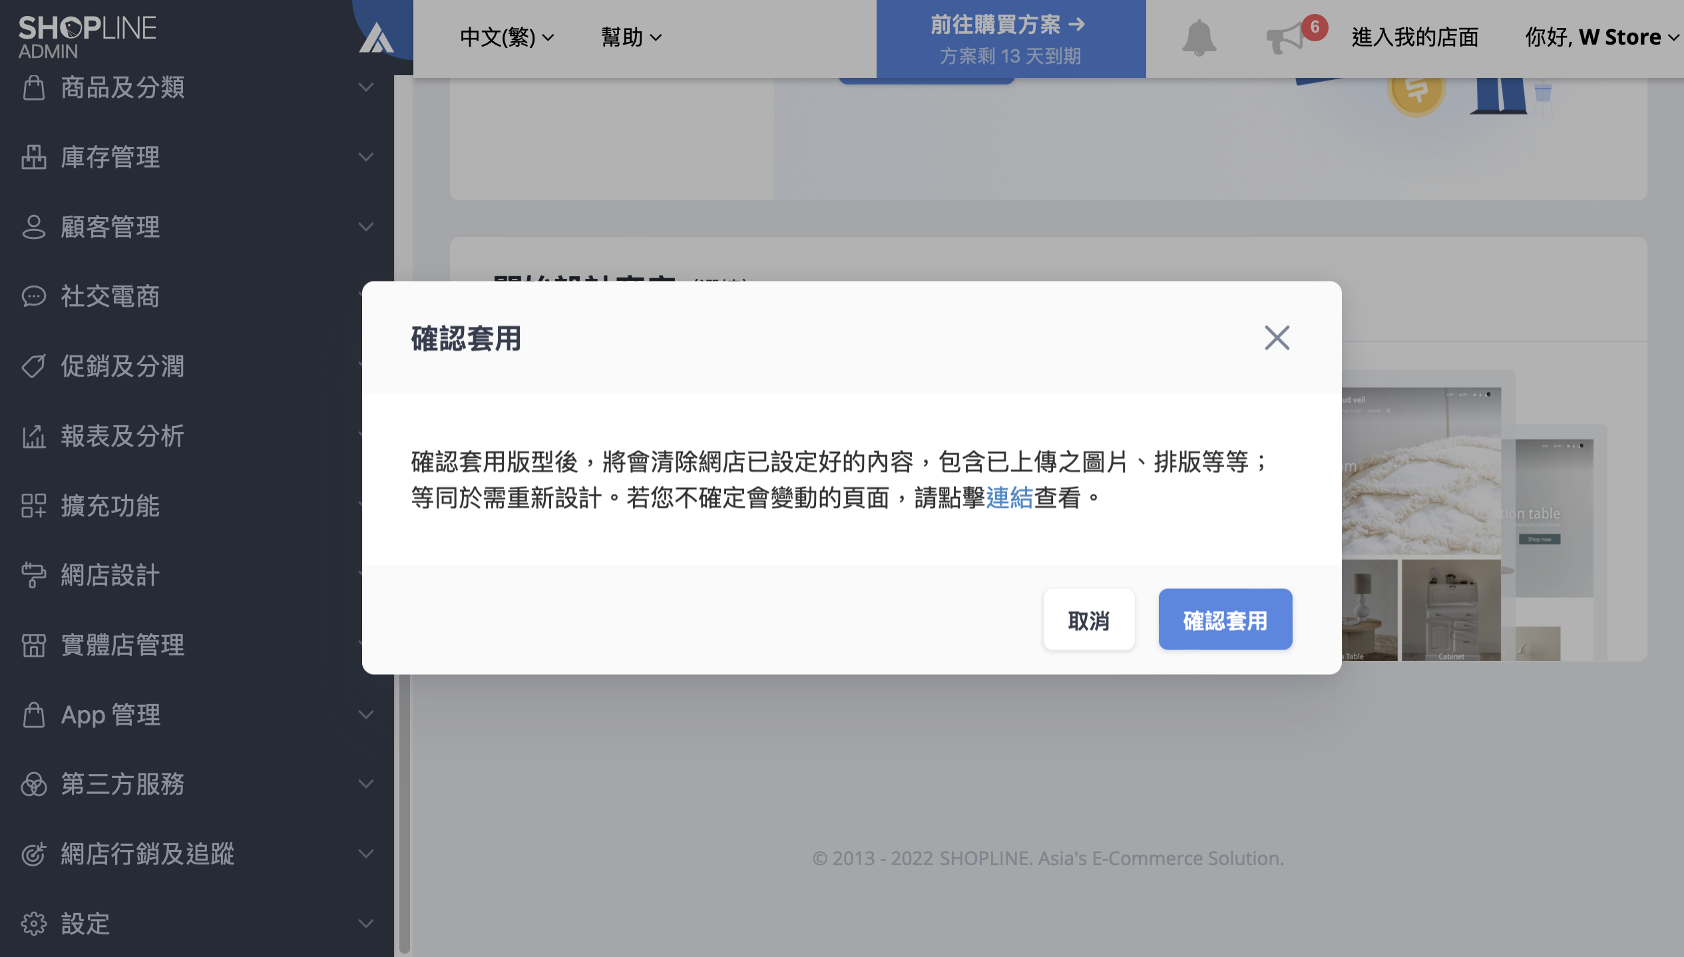Click the 商品及分類 shopping bag icon

(33, 88)
